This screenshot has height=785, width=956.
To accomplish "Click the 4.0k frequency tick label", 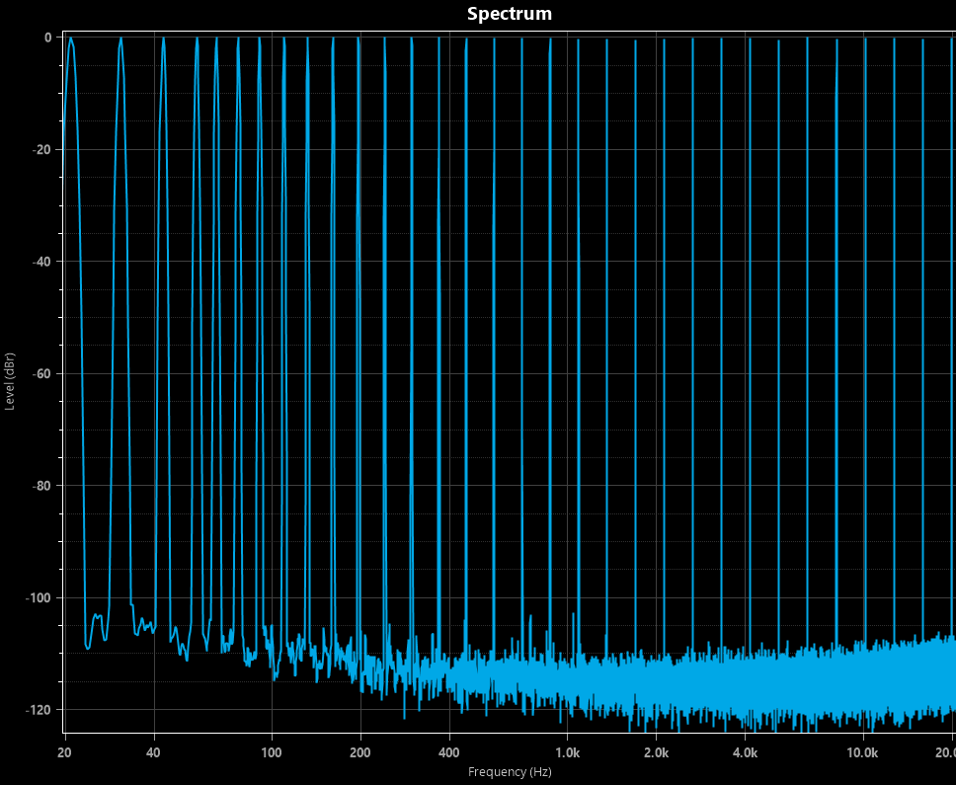I will [x=746, y=752].
